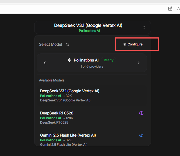Image resolution: width=180 pixels, height=156 pixels.
Task: Click the gear icon in Configure
Action: (x=125, y=44)
